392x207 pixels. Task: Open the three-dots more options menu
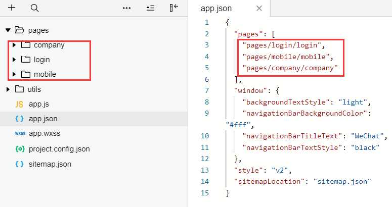click(126, 8)
